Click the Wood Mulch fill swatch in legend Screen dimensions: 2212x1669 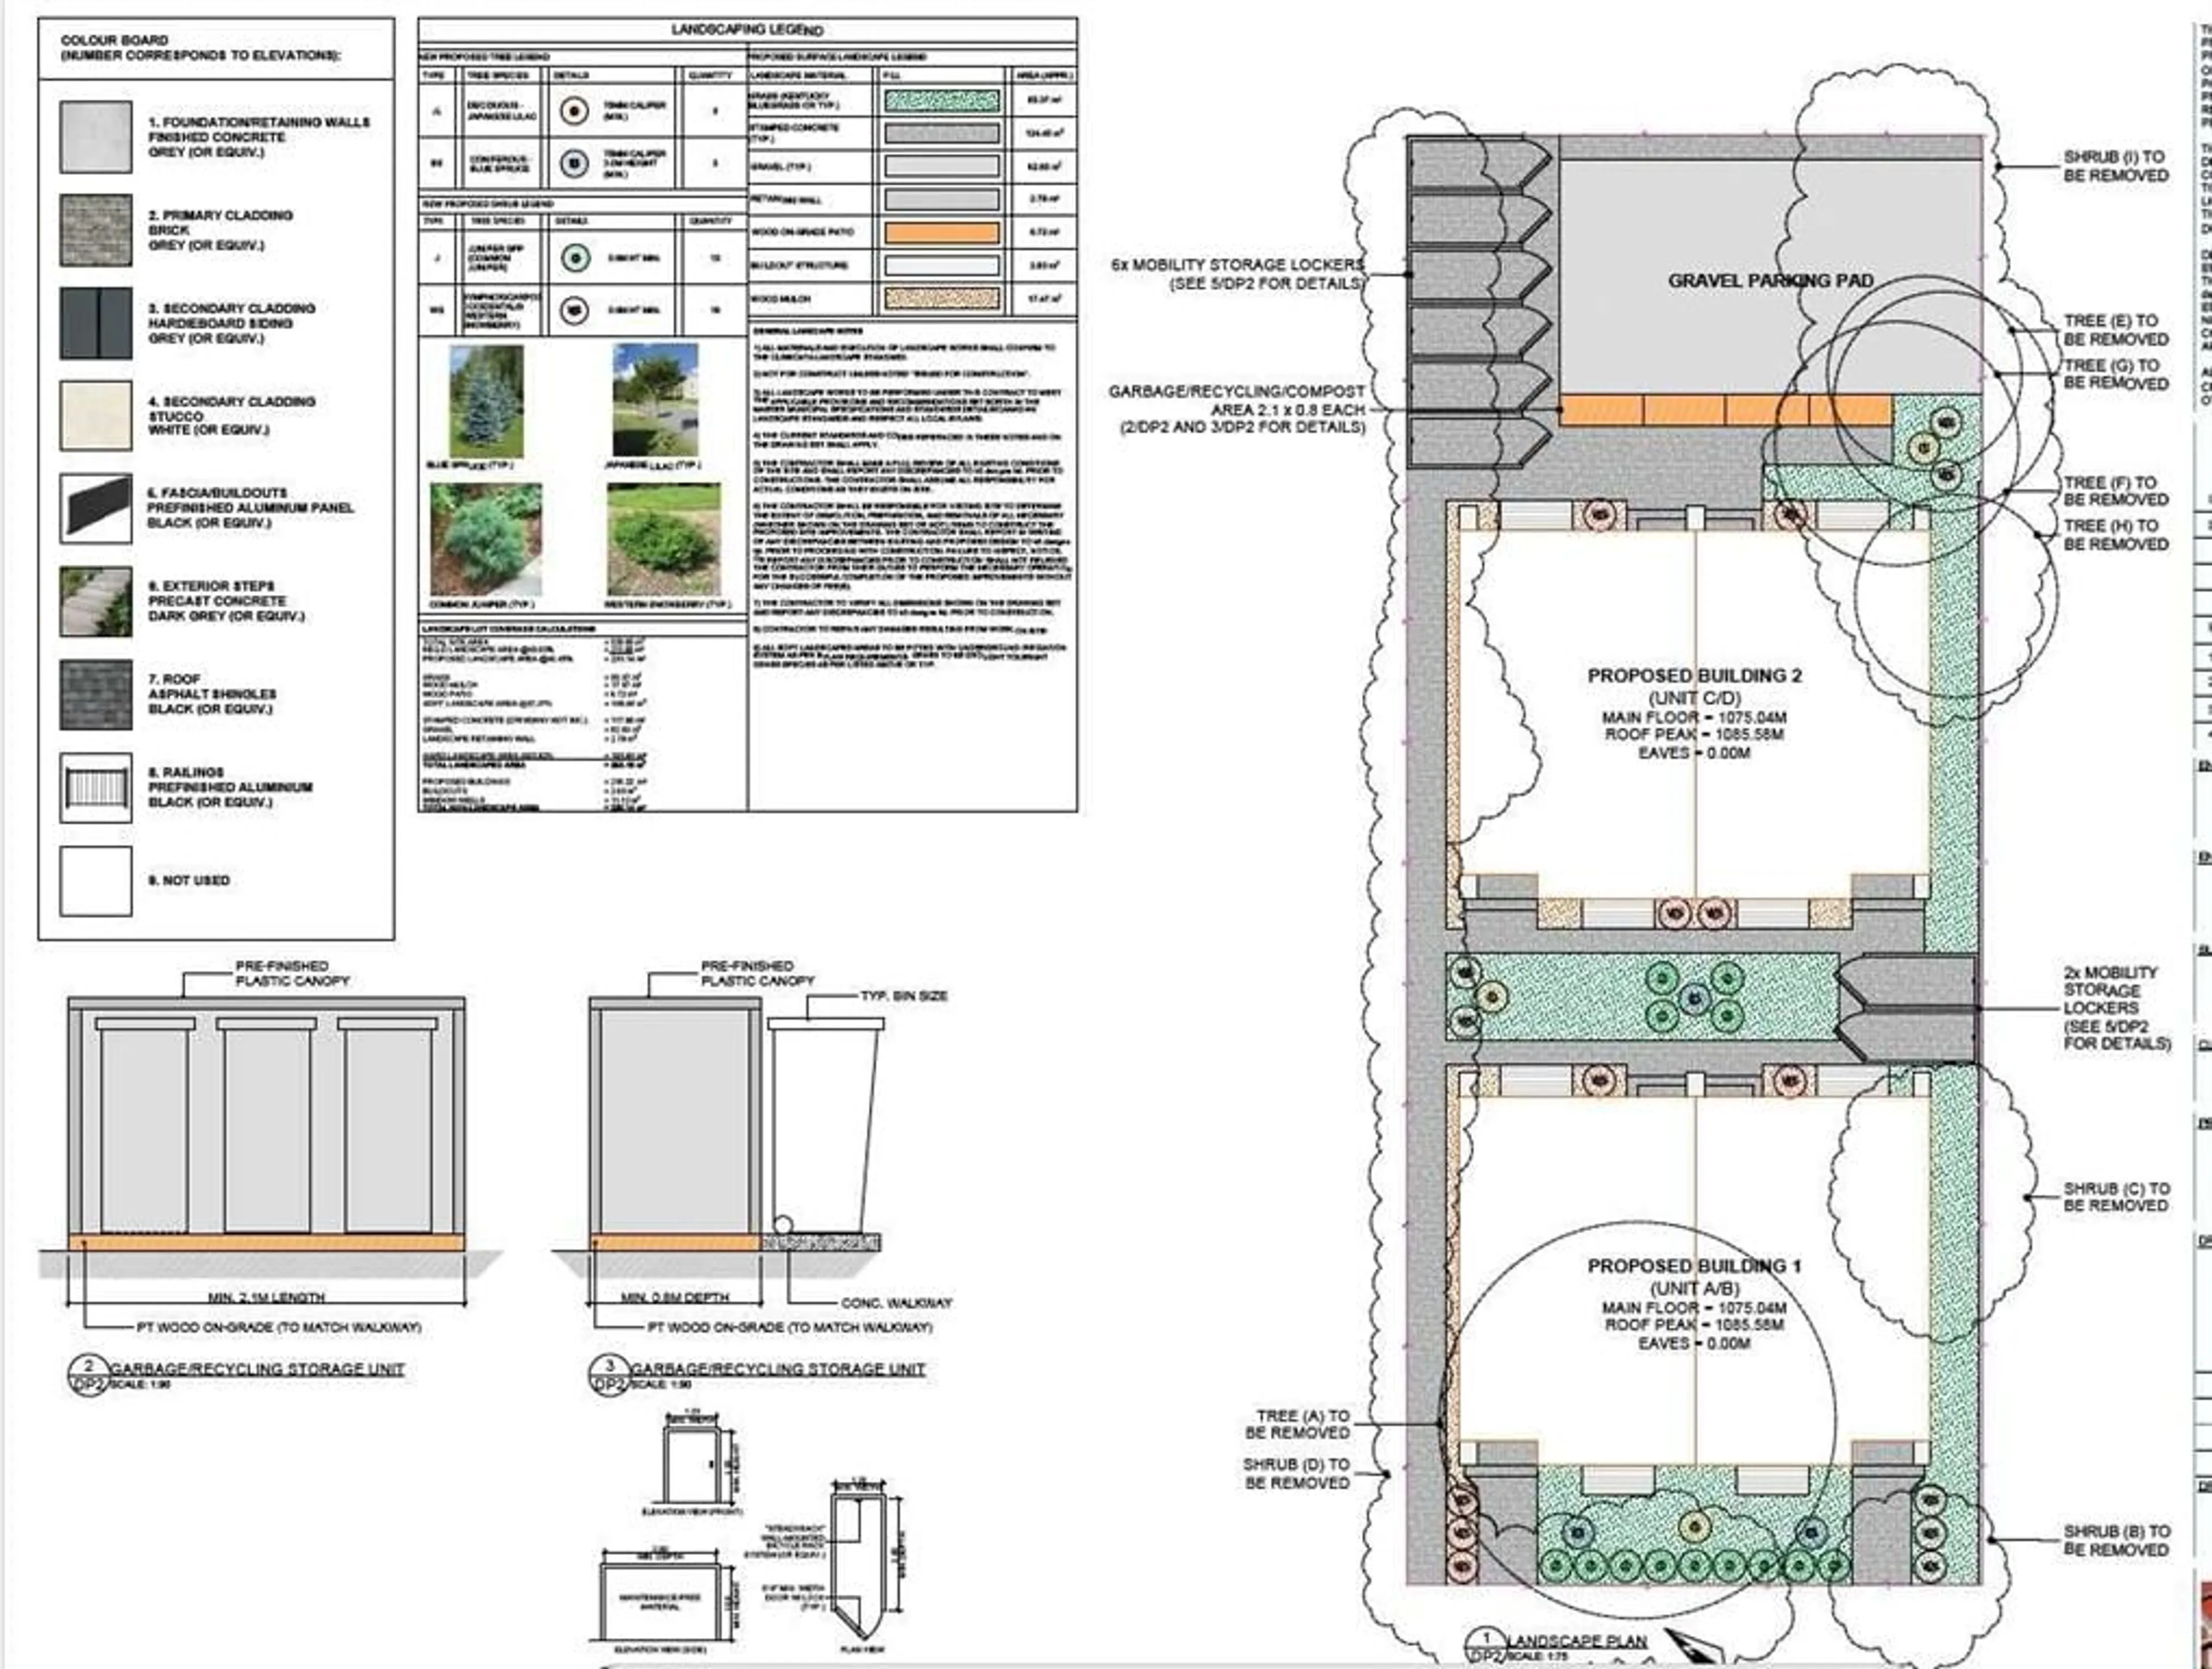941,298
